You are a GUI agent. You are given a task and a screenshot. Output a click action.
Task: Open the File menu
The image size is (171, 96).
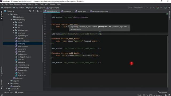pyautogui.click(x=2, y=4)
